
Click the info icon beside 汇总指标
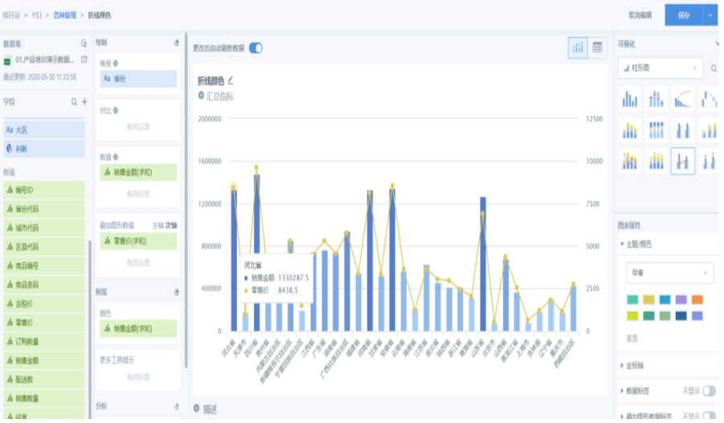(x=201, y=96)
